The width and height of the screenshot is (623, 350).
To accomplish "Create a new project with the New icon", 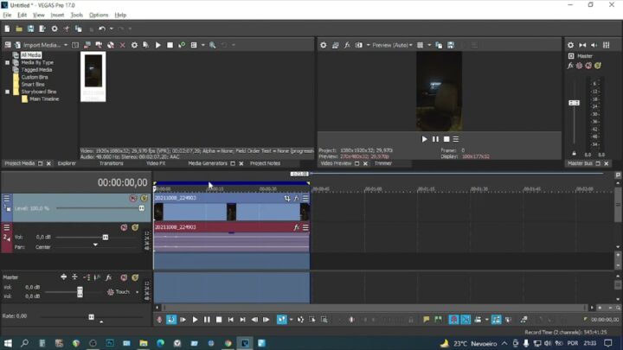I will pyautogui.click(x=7, y=29).
